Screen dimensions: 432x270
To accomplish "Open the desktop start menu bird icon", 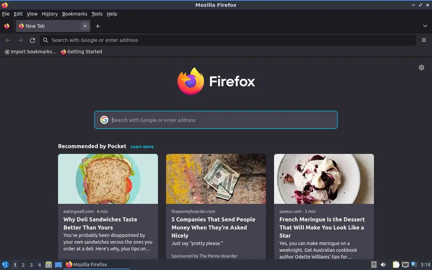I will 5,265.
